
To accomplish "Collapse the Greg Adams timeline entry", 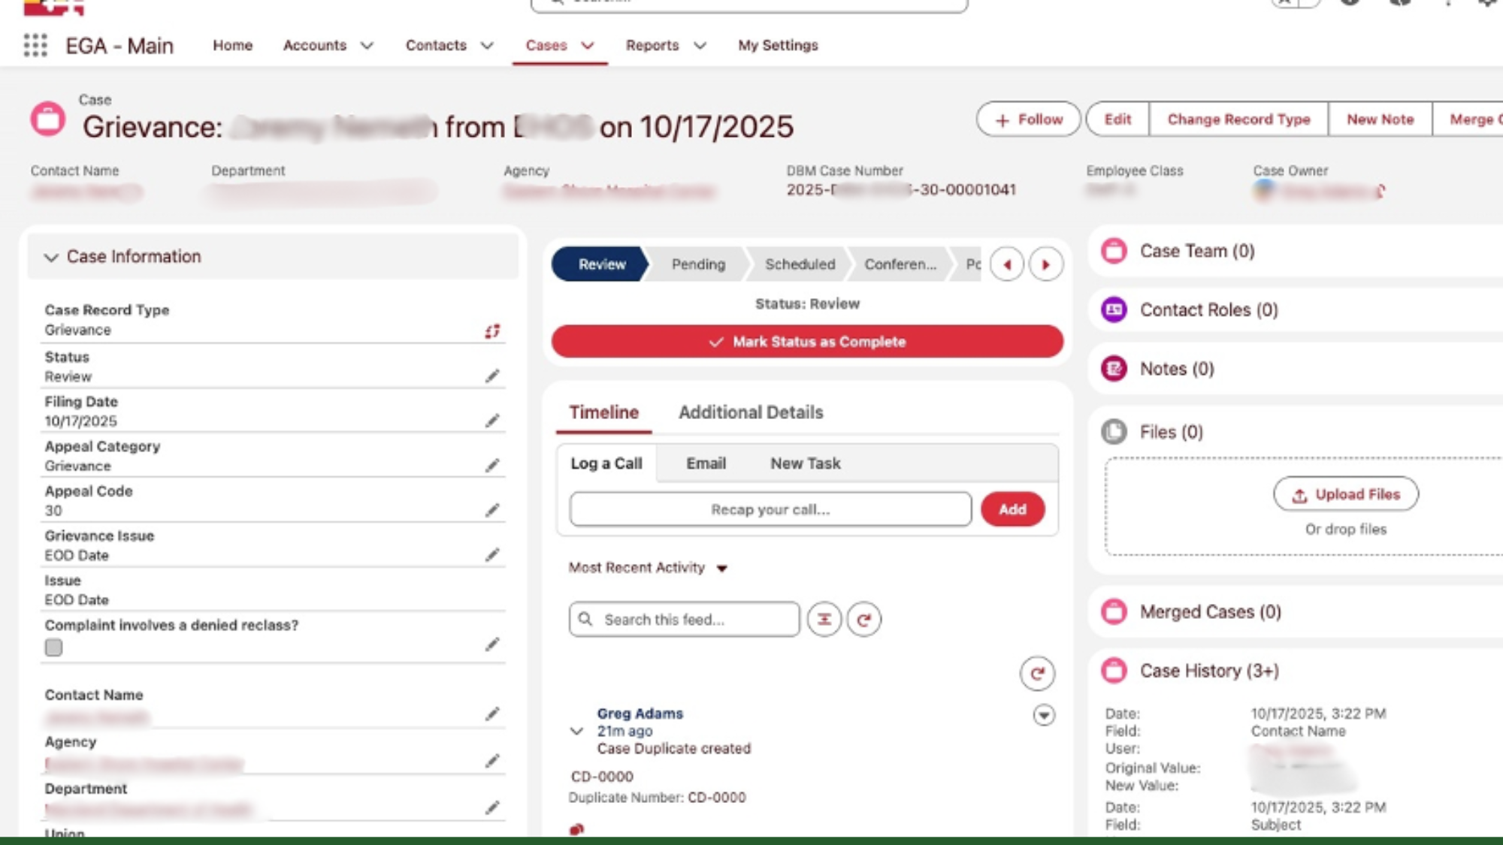I will [x=576, y=731].
